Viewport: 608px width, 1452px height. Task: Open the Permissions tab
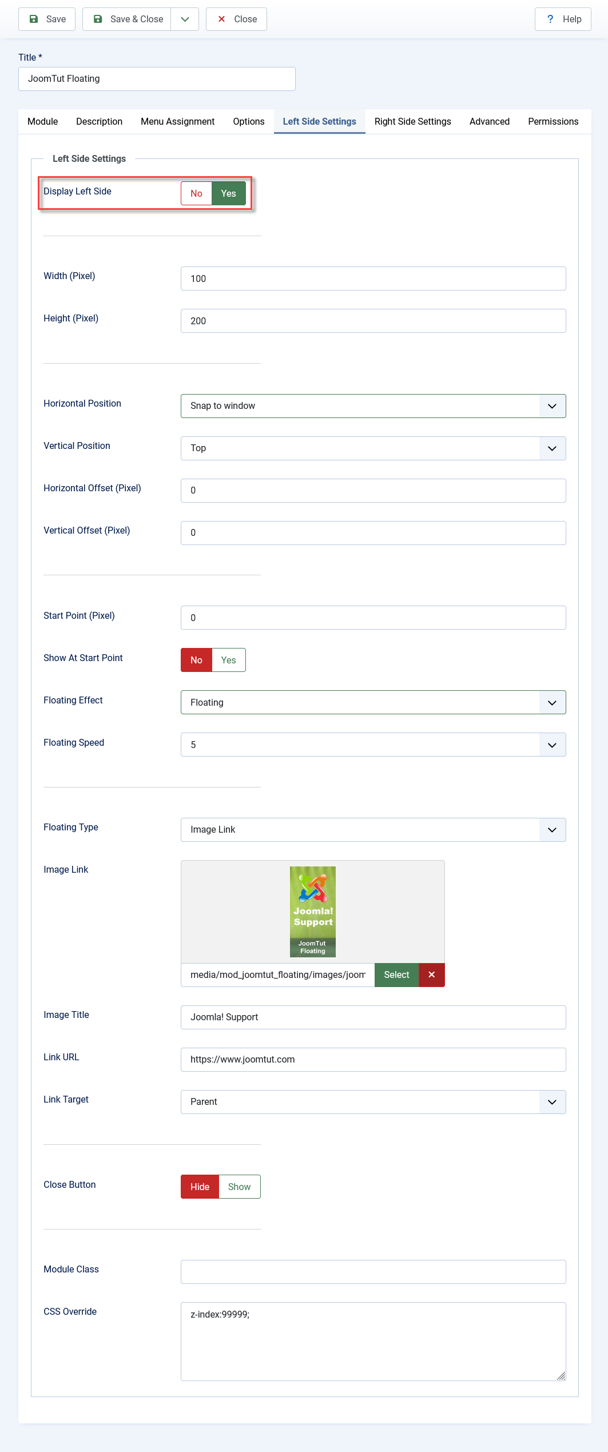coord(553,121)
